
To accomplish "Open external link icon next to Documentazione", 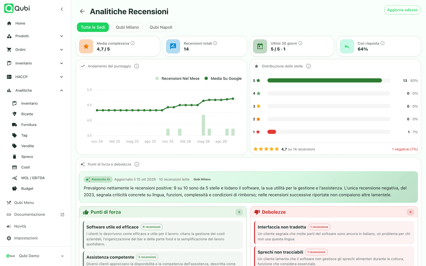I will coord(62,214).
